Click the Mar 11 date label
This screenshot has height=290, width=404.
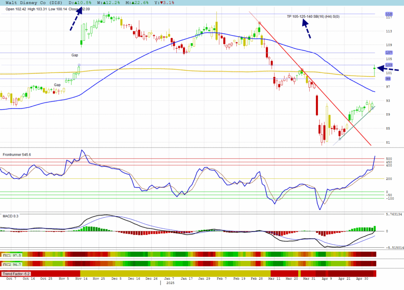click(x=274, y=279)
